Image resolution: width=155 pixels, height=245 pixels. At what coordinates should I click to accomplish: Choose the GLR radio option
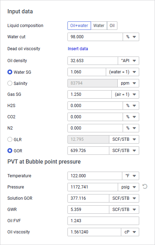point(10,139)
